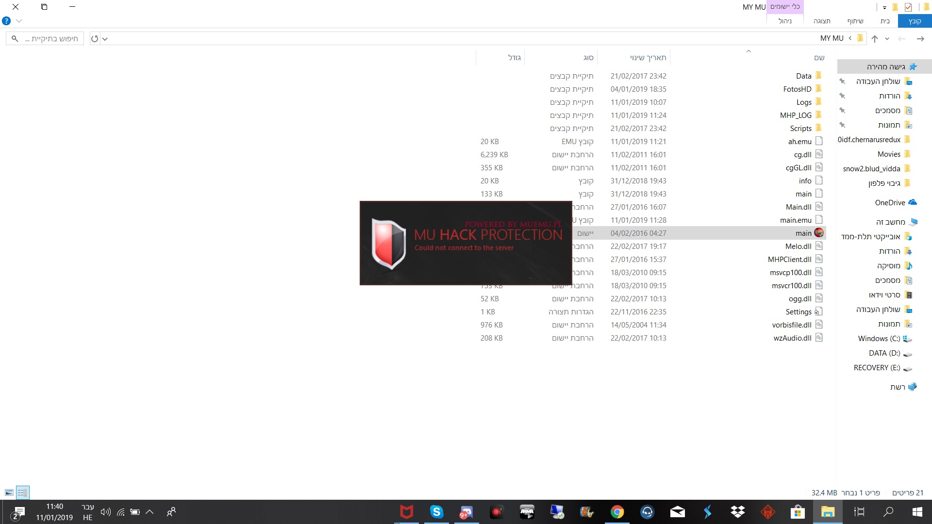Open the Customize Quick Access Toolbar dropdown
This screenshot has width=932, height=524.
[x=884, y=7]
